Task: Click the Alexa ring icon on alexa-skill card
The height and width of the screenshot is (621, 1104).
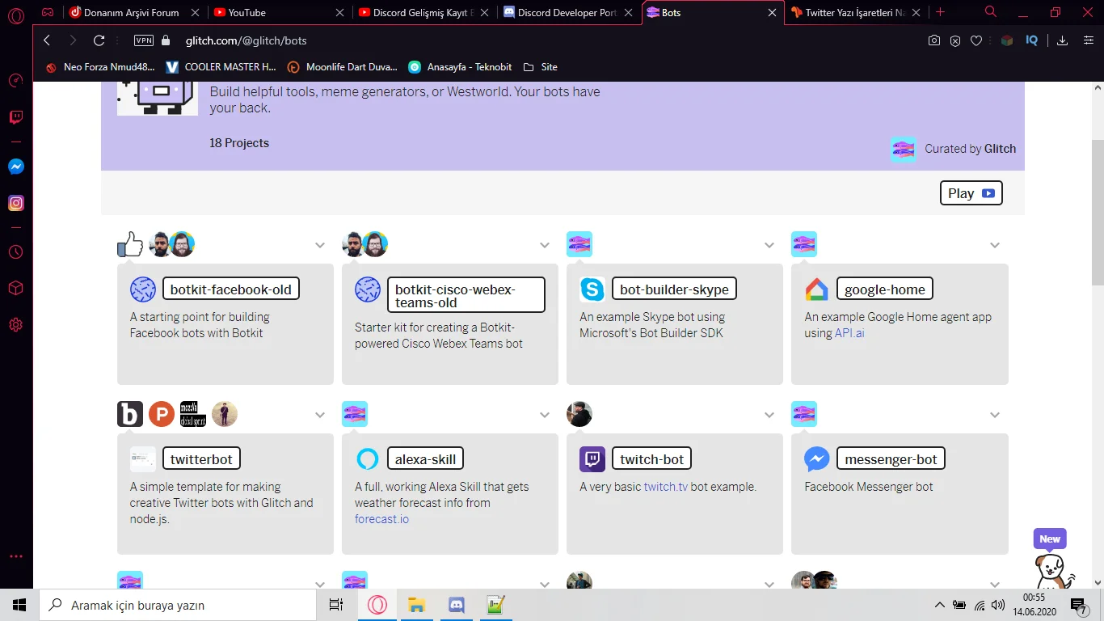Action: tap(368, 459)
